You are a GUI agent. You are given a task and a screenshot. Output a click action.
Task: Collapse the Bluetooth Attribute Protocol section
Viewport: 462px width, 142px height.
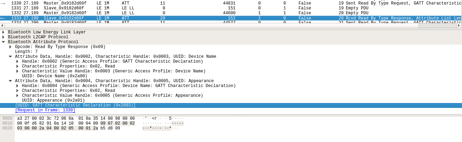pos(3,42)
